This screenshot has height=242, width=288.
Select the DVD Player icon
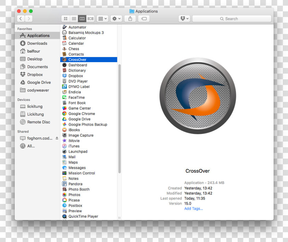(x=64, y=81)
